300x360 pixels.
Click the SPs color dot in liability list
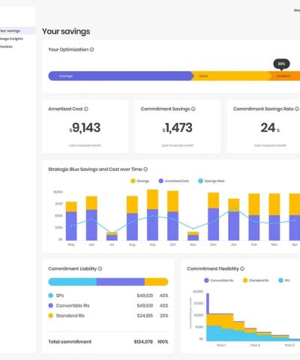click(x=51, y=295)
